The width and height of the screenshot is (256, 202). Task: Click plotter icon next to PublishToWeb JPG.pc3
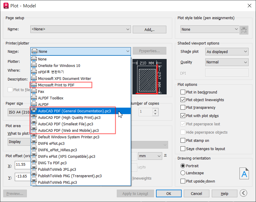pyautogui.click(x=34, y=170)
